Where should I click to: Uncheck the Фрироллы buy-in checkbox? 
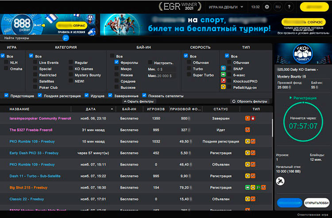116,62
